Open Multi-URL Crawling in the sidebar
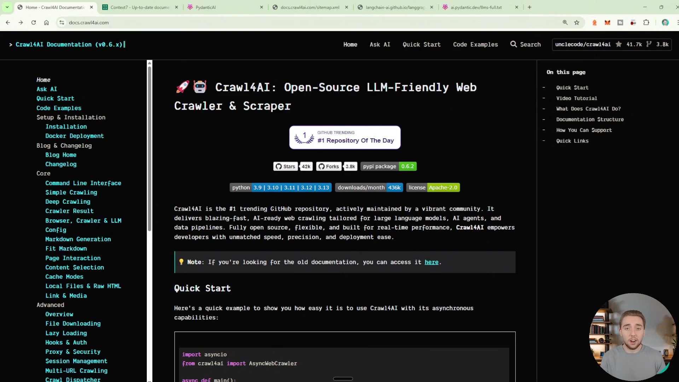The image size is (679, 382). coord(76,371)
